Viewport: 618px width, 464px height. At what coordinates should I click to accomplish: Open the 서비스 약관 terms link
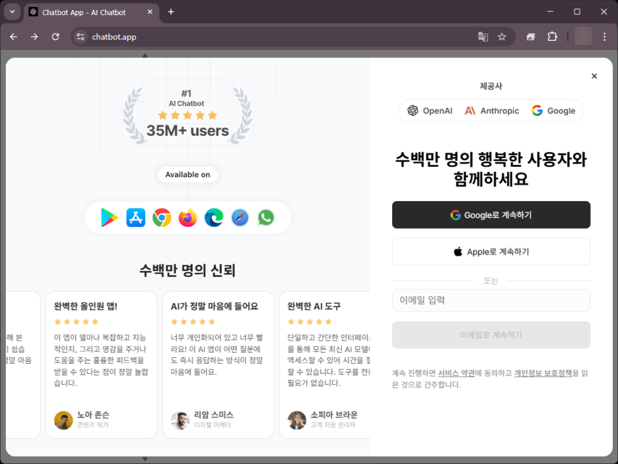456,373
